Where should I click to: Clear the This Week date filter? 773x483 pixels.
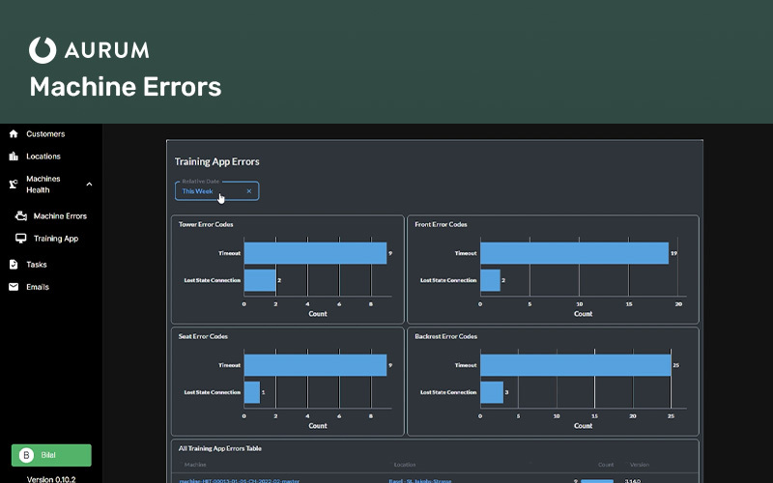pyautogui.click(x=249, y=191)
